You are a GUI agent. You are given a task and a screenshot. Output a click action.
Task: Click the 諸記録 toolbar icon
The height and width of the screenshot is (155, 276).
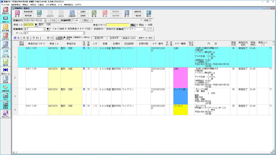point(61,13)
